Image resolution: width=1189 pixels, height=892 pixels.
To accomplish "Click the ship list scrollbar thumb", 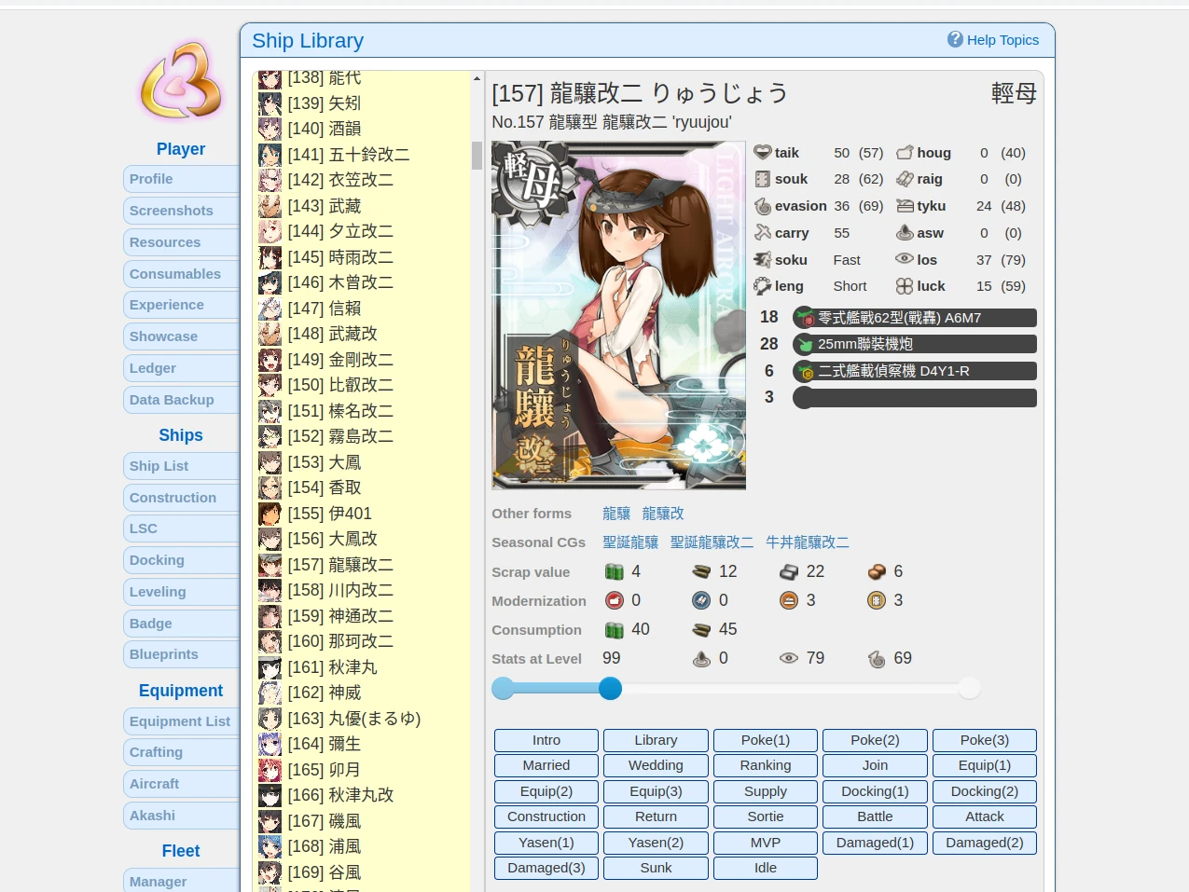I will tap(477, 156).
